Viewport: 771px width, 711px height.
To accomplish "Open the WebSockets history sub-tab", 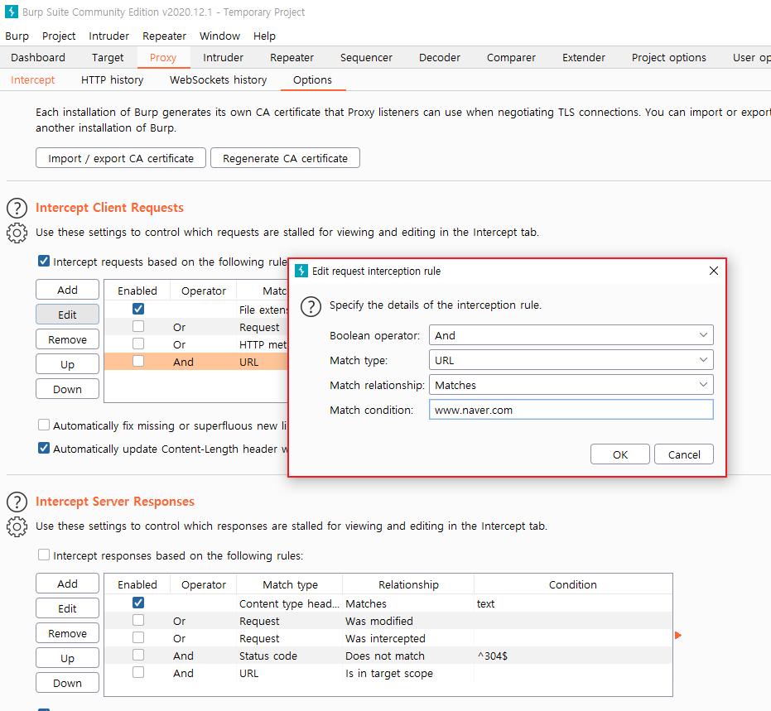I will (219, 80).
